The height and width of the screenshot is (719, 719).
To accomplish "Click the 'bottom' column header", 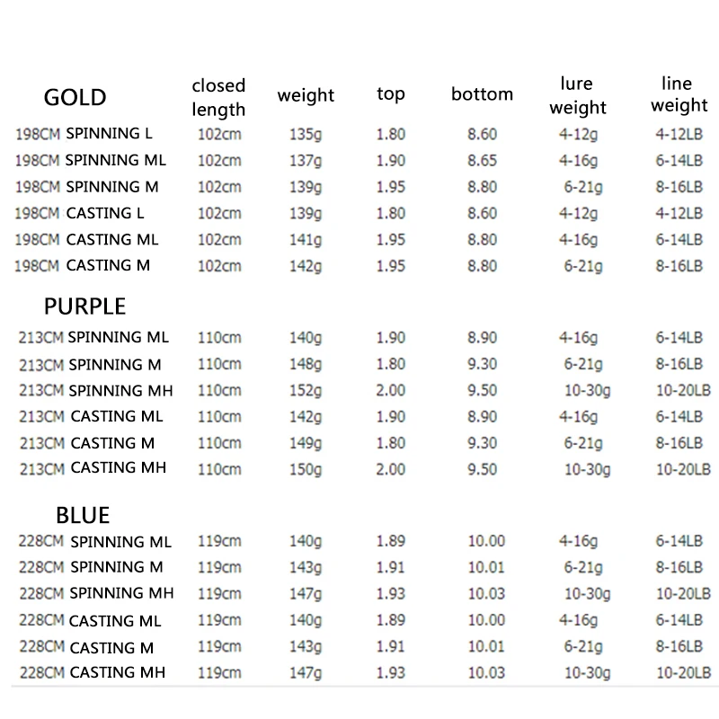I will (483, 94).
